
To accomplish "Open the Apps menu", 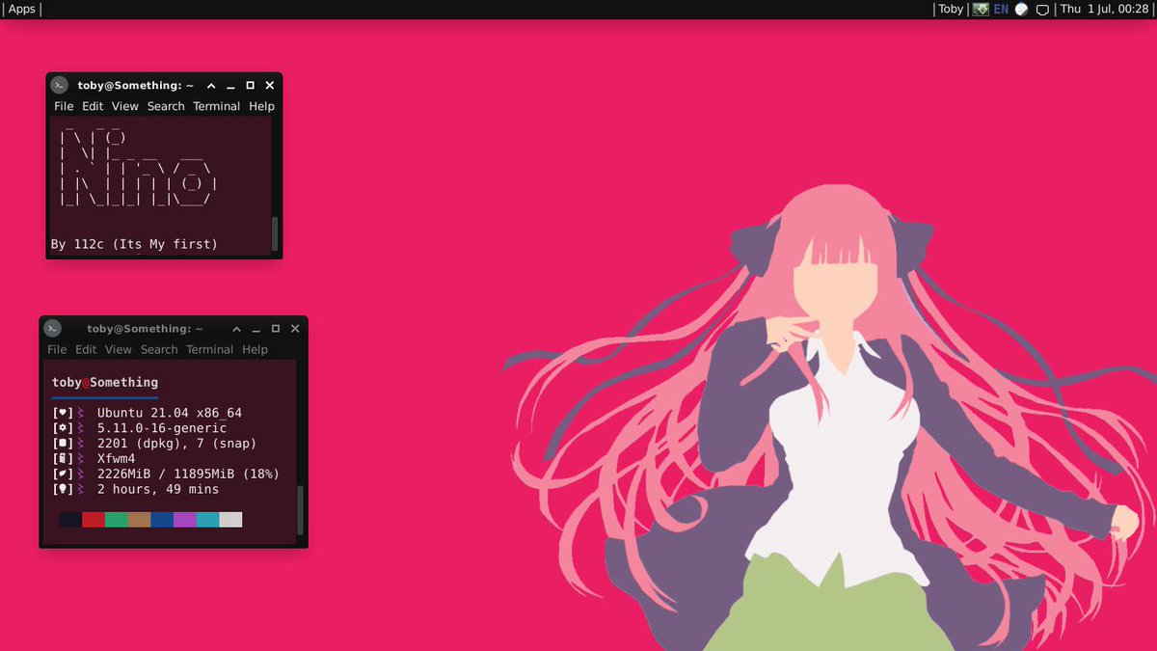I will point(21,9).
